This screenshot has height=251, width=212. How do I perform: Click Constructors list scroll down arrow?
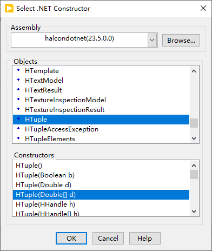(x=194, y=212)
